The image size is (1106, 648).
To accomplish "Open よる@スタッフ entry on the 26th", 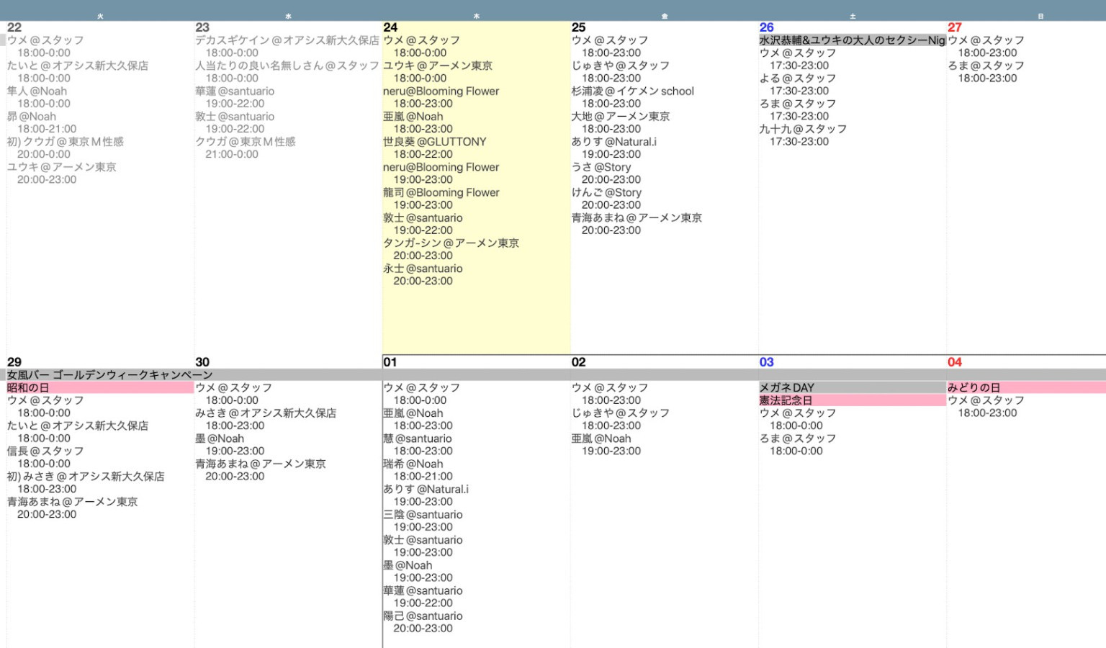I will pos(798,78).
